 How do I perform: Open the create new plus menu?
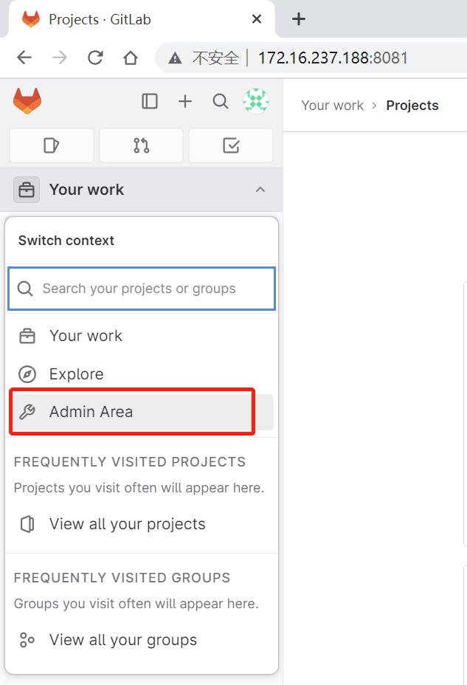[185, 101]
